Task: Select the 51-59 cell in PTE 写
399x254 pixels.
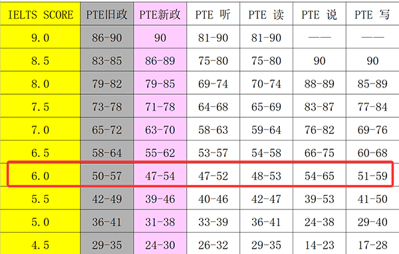Action: pos(372,175)
